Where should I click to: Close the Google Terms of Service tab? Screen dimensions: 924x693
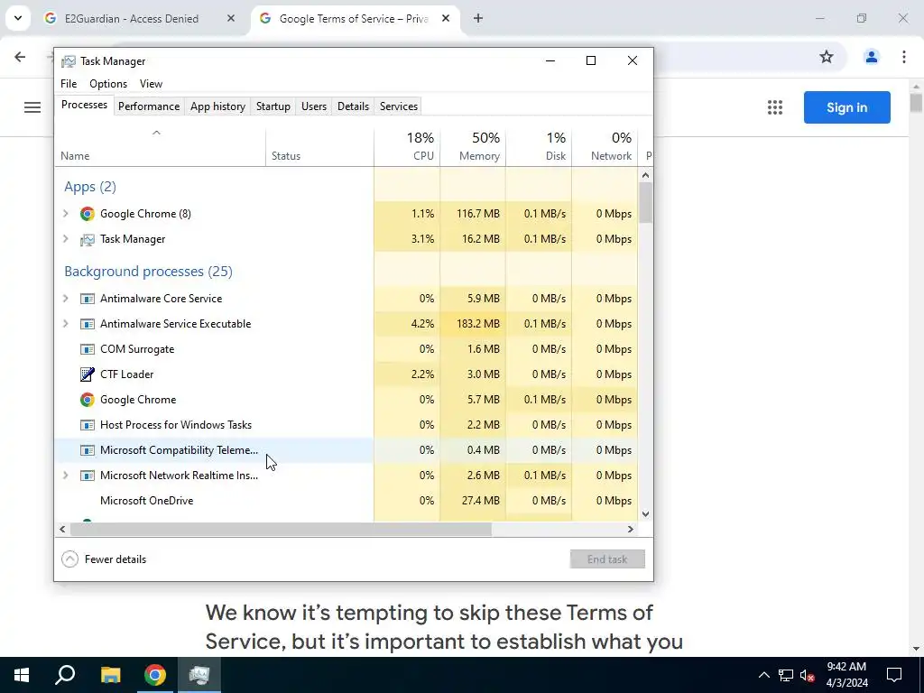446,18
